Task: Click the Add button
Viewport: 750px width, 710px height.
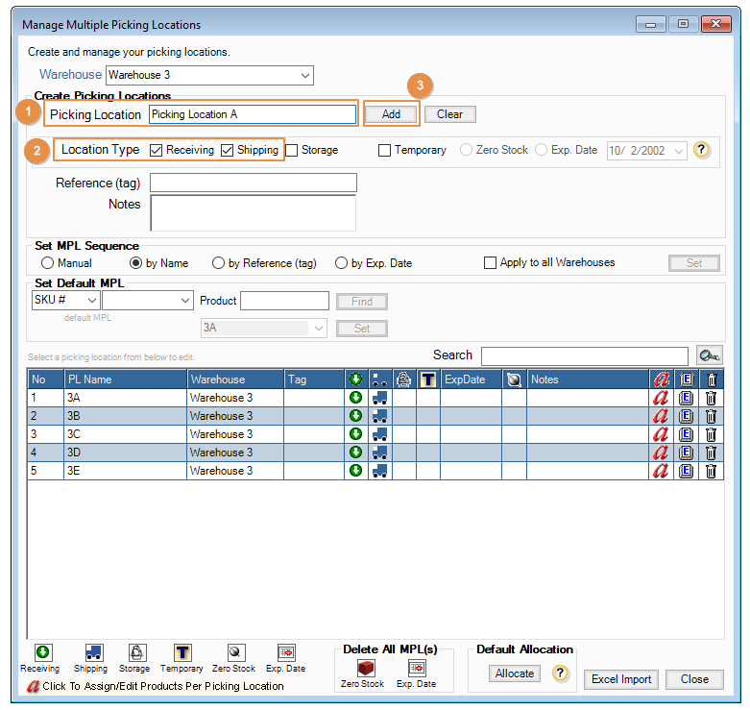Action: (x=391, y=114)
